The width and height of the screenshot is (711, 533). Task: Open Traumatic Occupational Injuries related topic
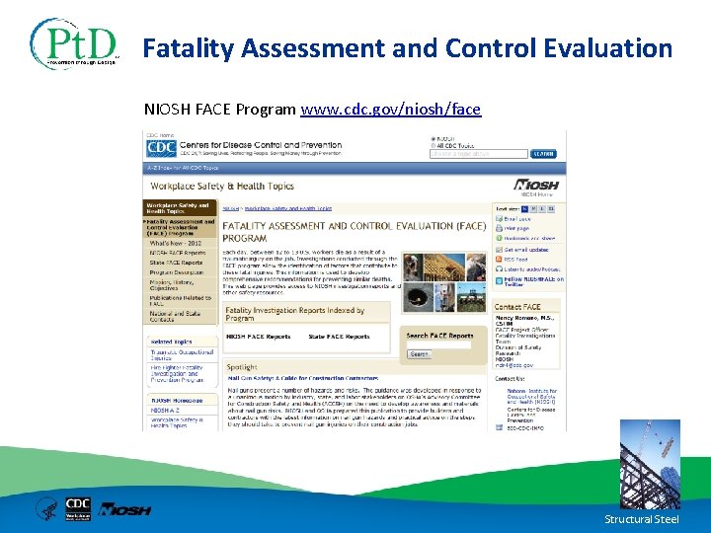click(182, 355)
